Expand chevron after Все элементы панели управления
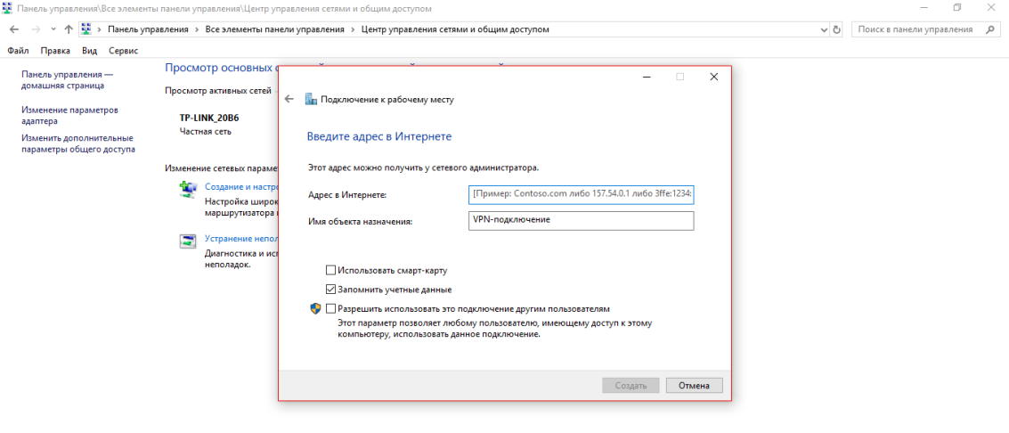 [x=354, y=29]
